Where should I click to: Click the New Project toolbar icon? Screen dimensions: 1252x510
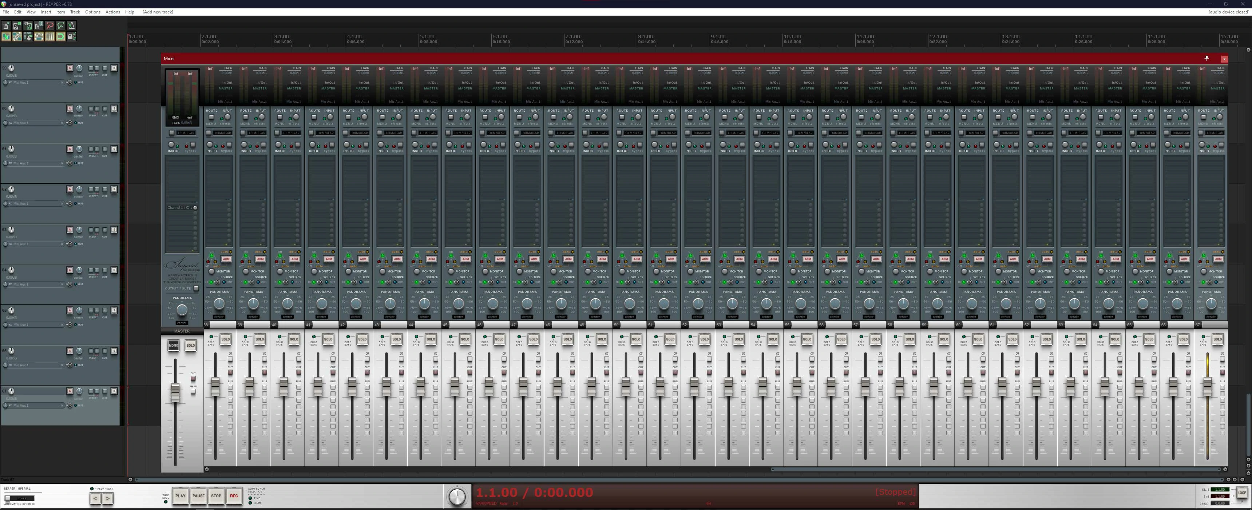coord(6,25)
